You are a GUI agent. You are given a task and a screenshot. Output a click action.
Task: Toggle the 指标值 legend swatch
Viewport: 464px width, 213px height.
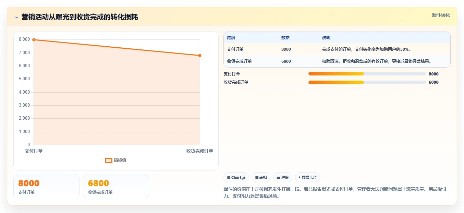coord(109,160)
